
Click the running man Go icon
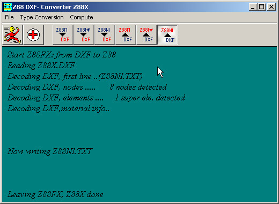12,35
